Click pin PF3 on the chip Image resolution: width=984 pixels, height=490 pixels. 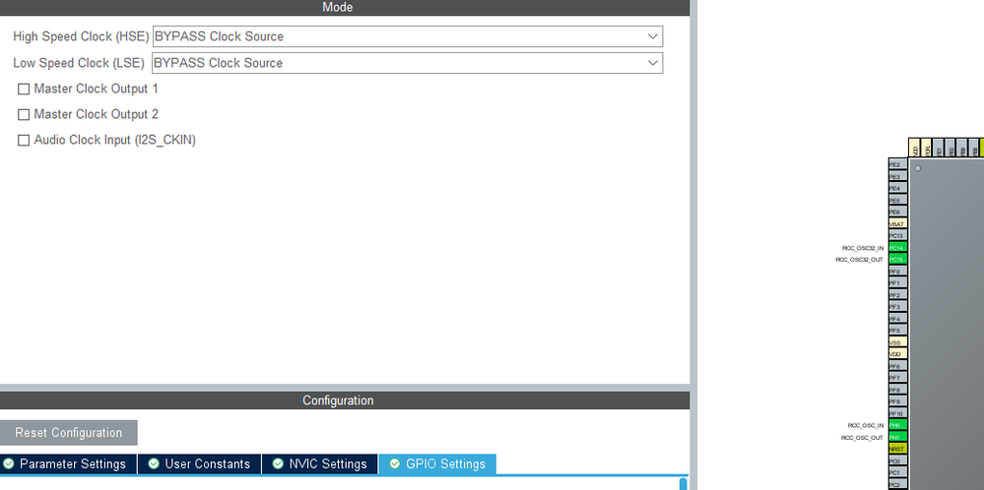898,306
